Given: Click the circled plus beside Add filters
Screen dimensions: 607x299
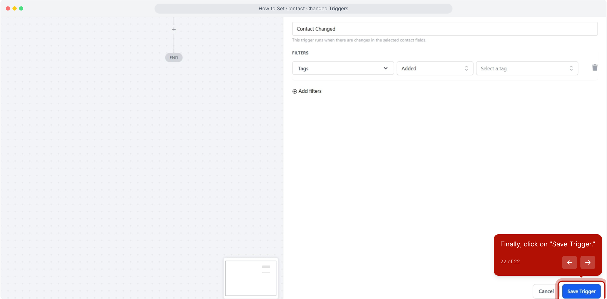Looking at the screenshot, I should click(295, 91).
